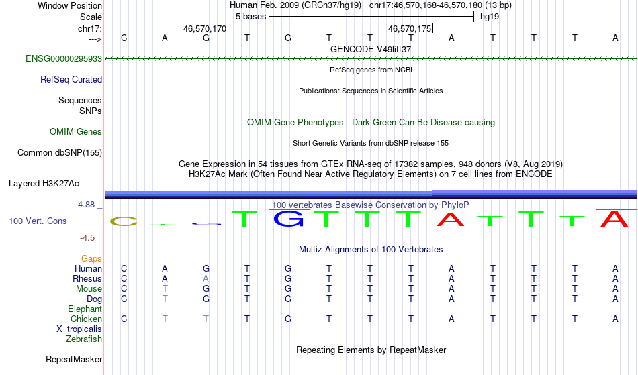Click the chr17: row label
This screenshot has height=375, width=638.
[x=89, y=28]
